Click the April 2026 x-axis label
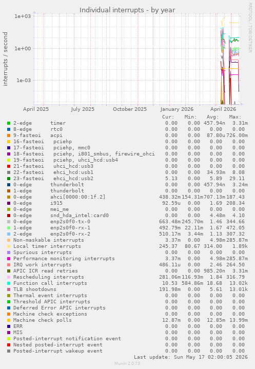 tap(223, 109)
